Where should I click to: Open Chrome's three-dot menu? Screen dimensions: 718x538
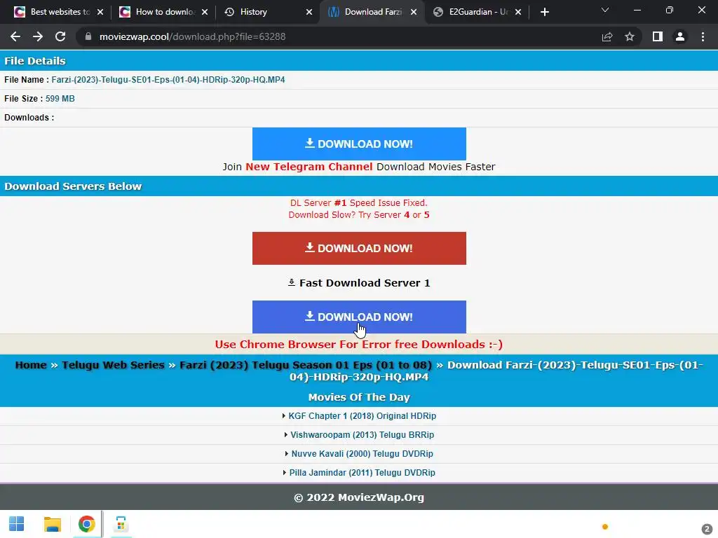tap(703, 36)
